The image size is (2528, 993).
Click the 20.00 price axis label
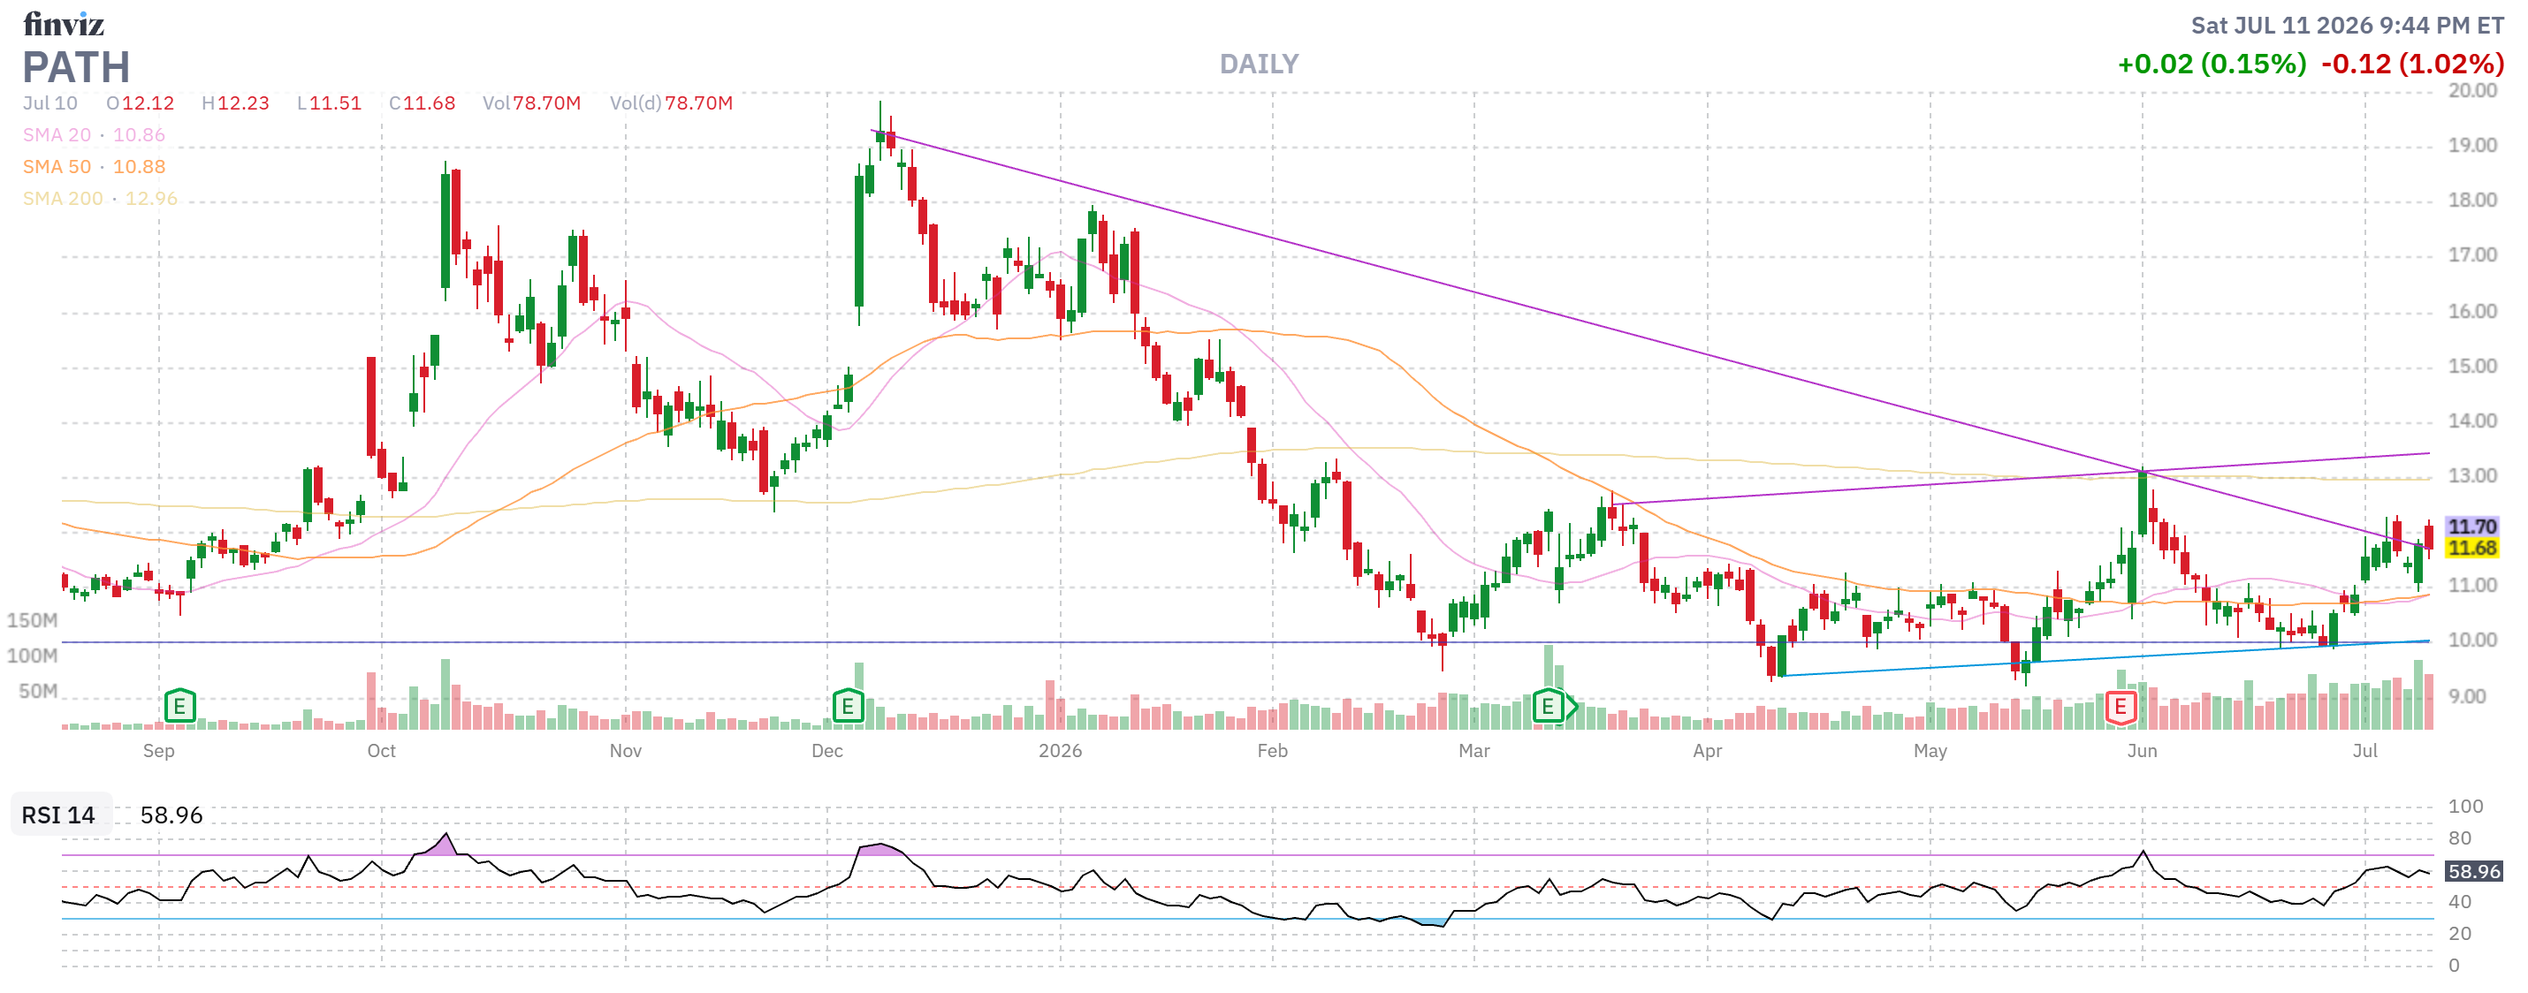pyautogui.click(x=2473, y=90)
